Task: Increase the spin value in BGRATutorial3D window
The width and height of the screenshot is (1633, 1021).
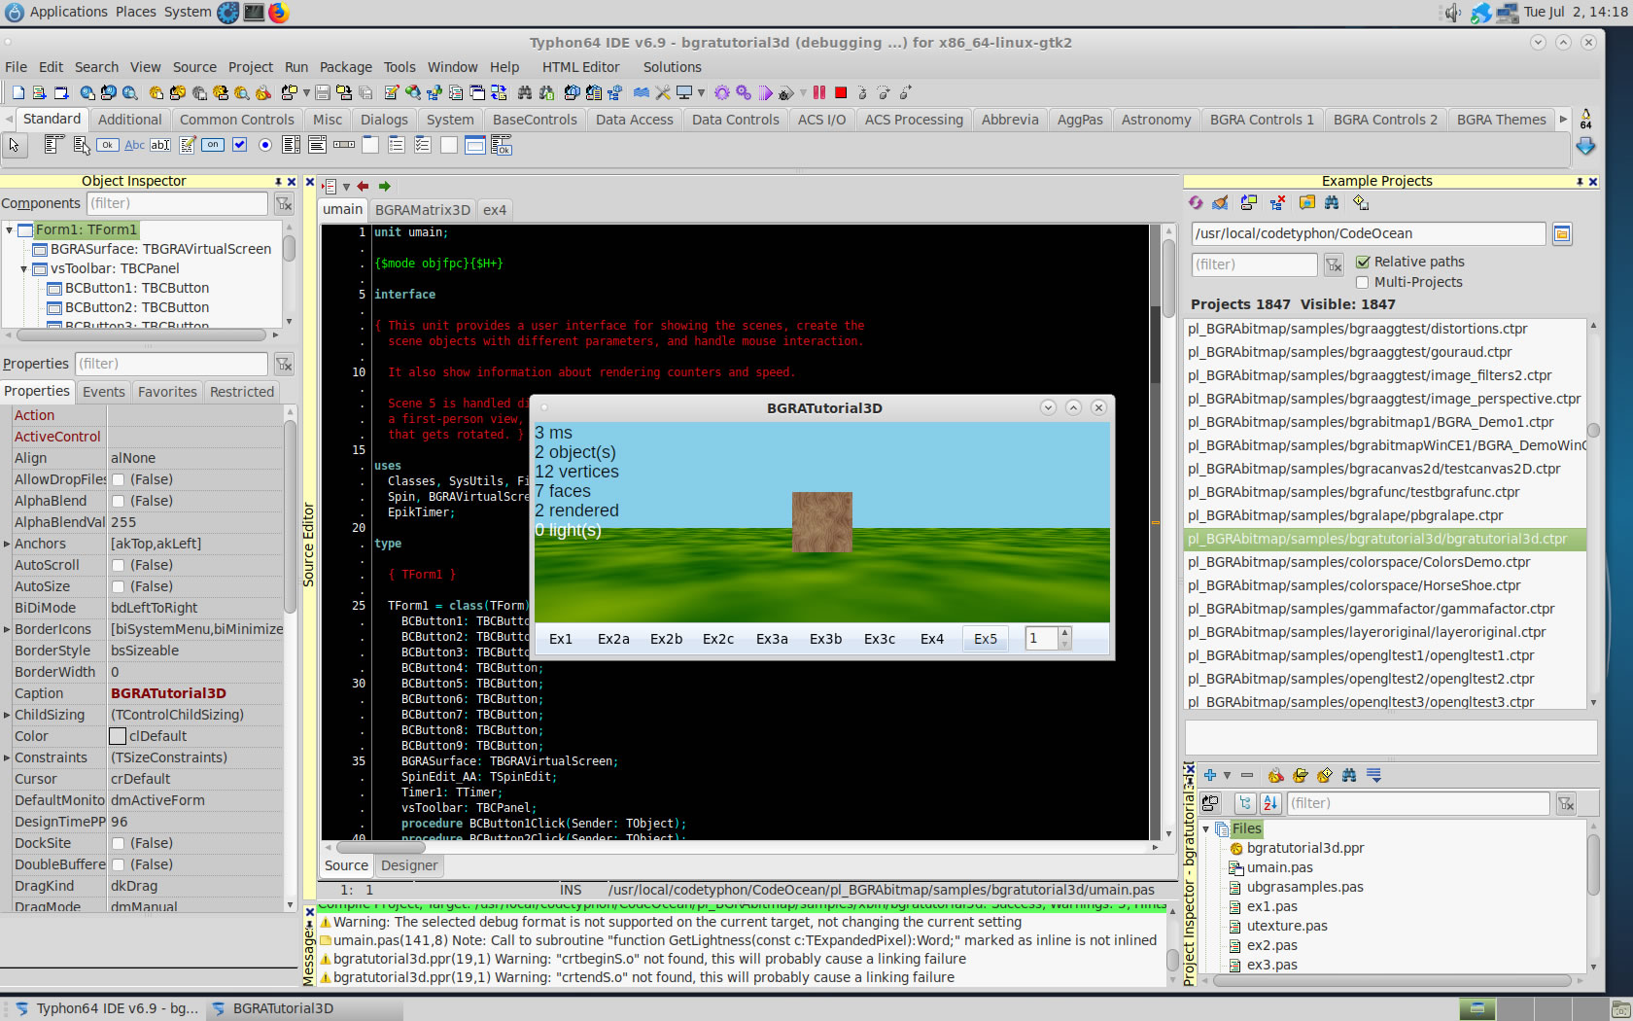Action: [1064, 633]
